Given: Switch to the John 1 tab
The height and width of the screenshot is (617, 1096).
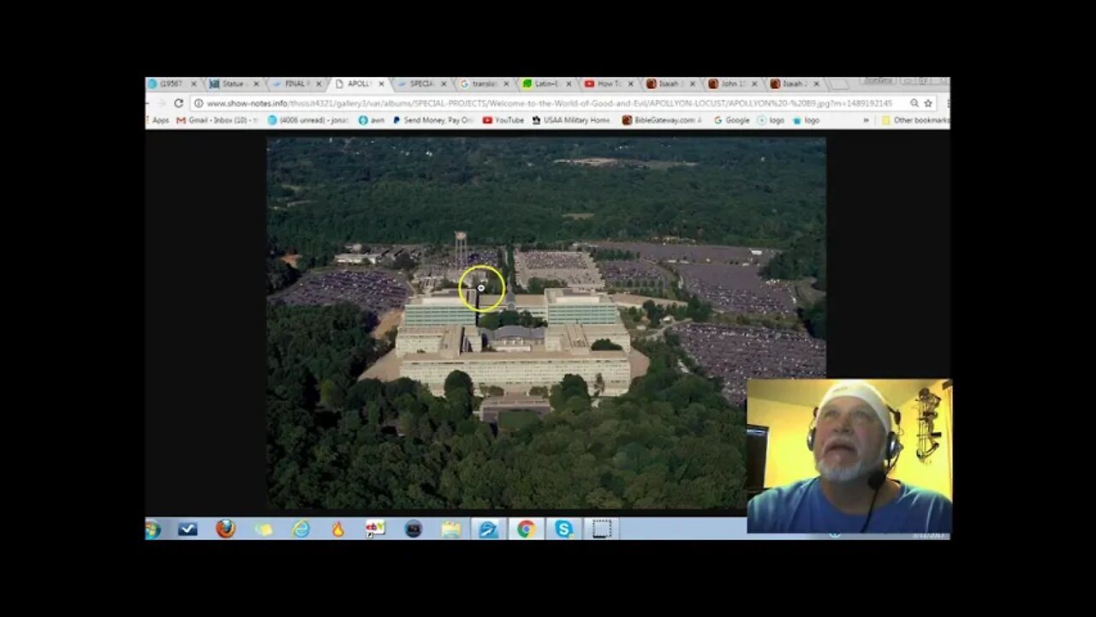Looking at the screenshot, I should [x=732, y=84].
